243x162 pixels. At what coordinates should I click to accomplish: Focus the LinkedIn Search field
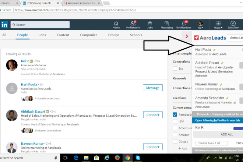click(40, 25)
